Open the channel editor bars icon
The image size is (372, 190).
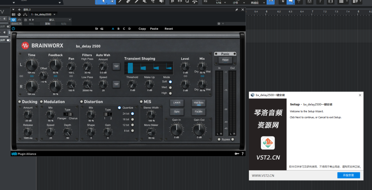(13, 14)
